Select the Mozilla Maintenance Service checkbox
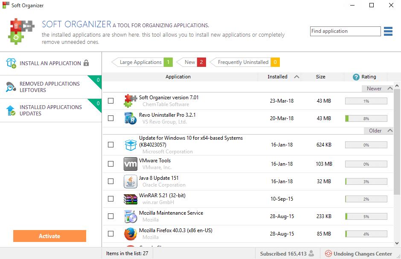Image resolution: width=401 pixels, height=259 pixels. [x=111, y=216]
